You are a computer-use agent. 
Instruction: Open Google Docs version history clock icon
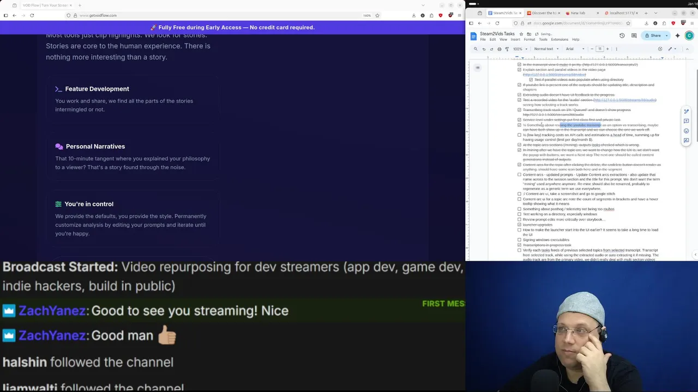622,35
